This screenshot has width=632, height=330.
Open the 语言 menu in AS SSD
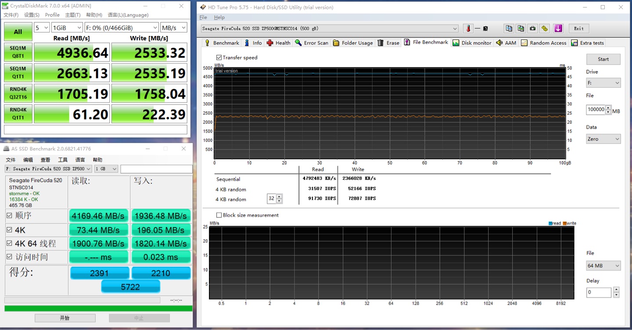(80, 160)
